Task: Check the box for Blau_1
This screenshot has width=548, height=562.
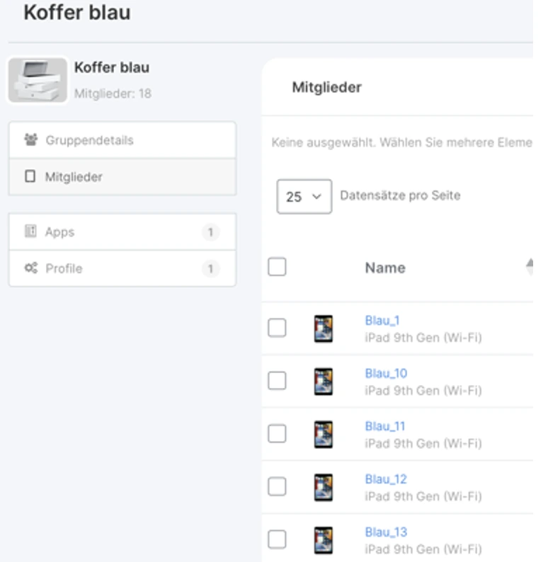Action: click(x=277, y=328)
